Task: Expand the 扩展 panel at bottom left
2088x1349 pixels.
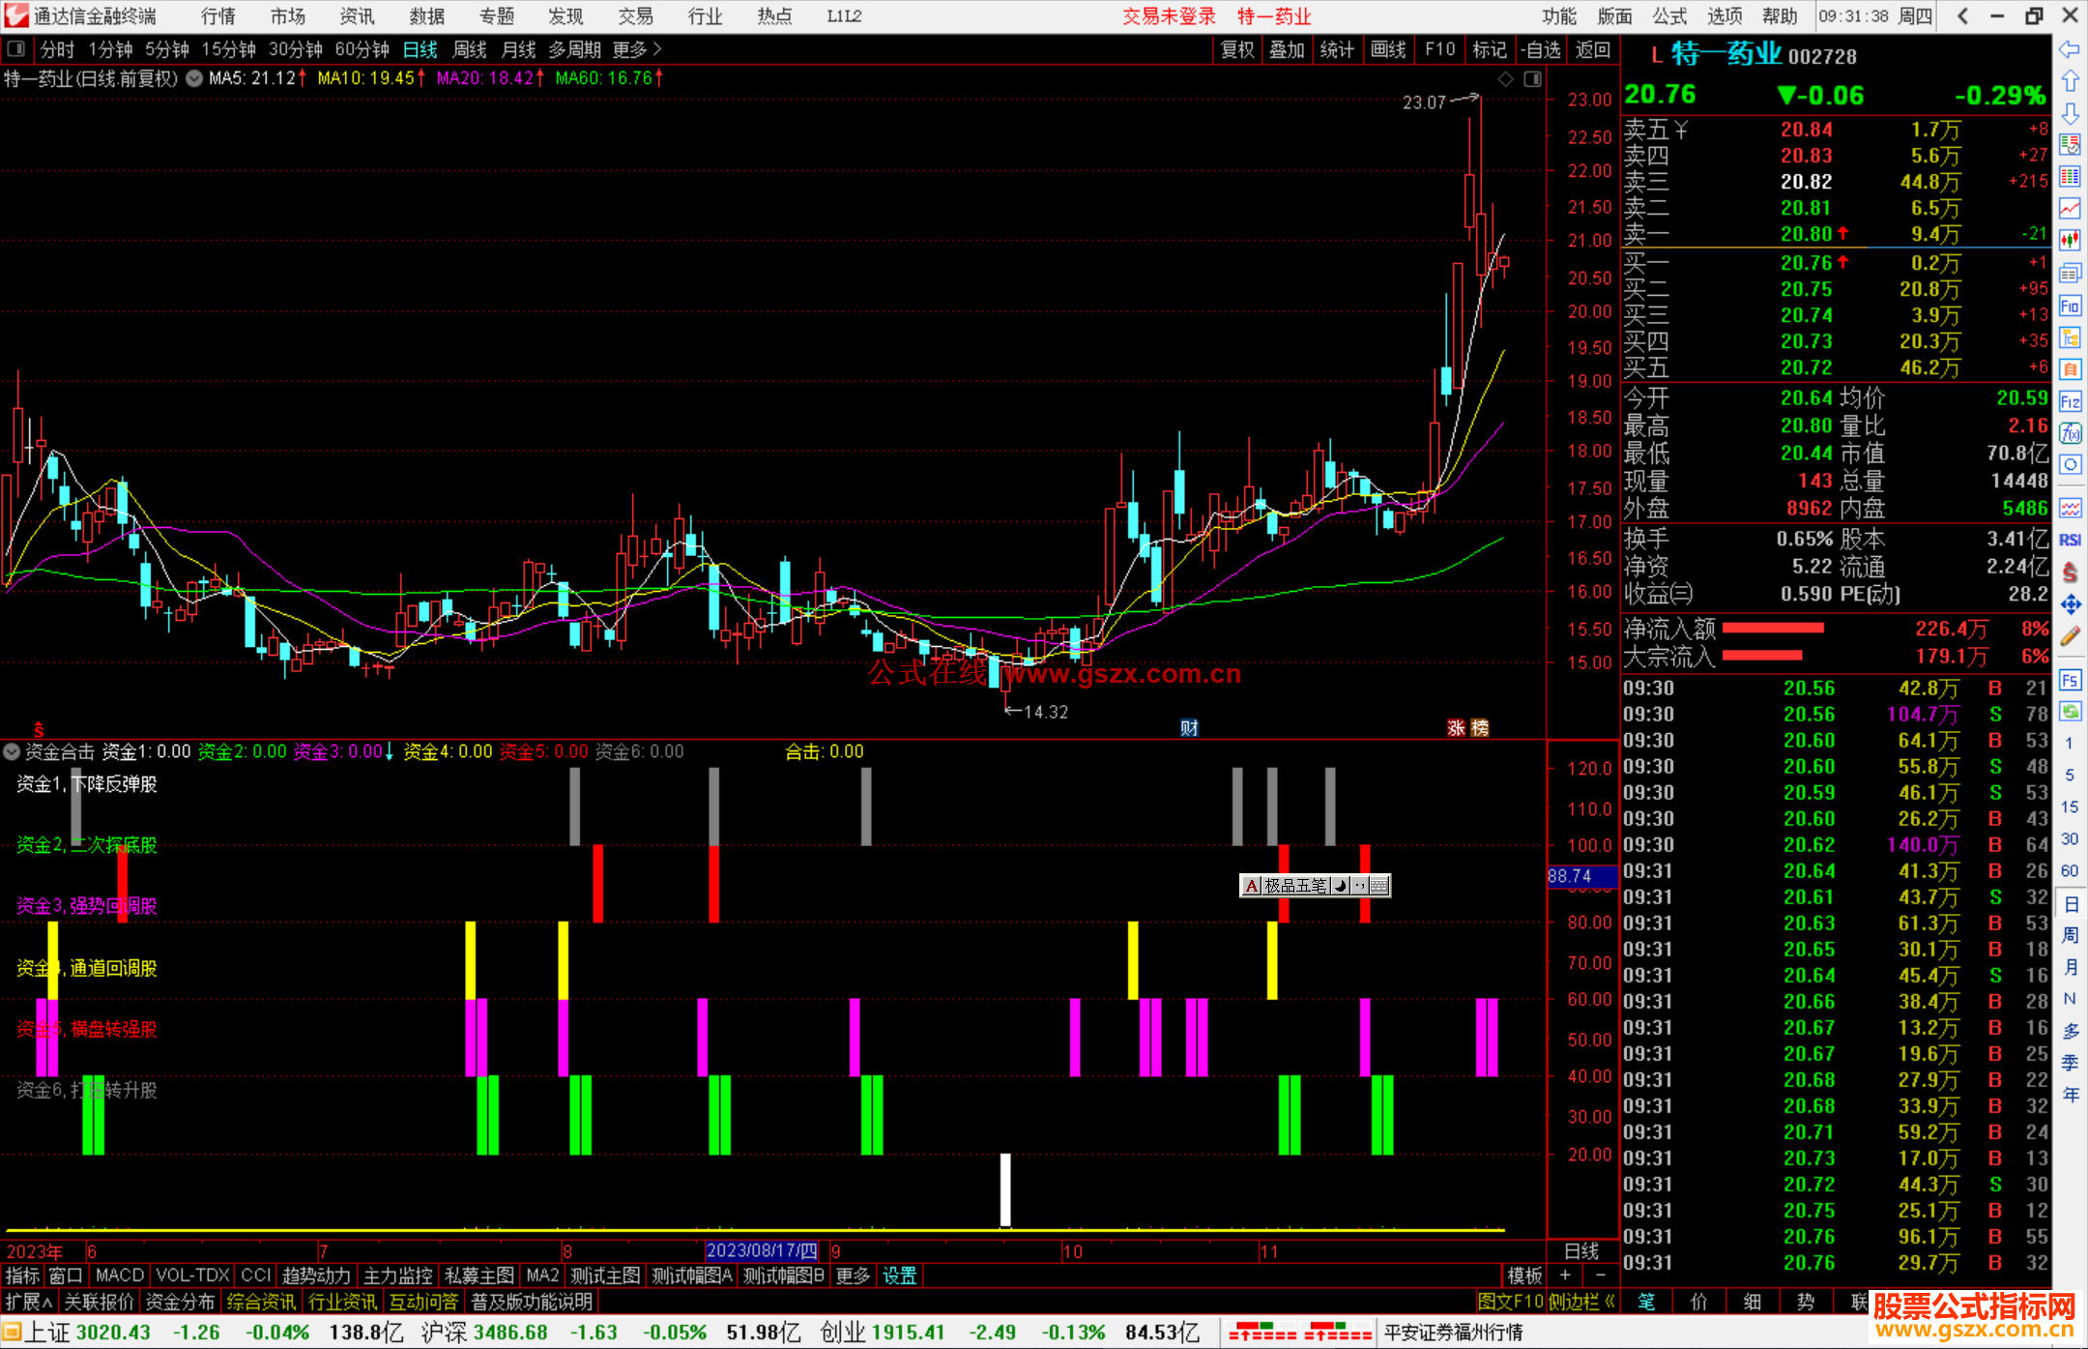Action: [29, 1302]
